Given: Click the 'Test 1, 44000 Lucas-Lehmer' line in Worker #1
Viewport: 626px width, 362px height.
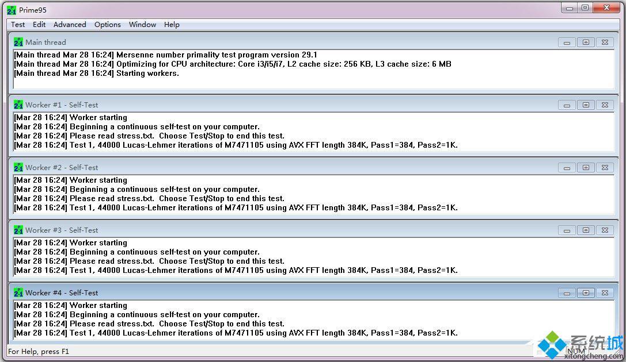Looking at the screenshot, I should pyautogui.click(x=236, y=145).
